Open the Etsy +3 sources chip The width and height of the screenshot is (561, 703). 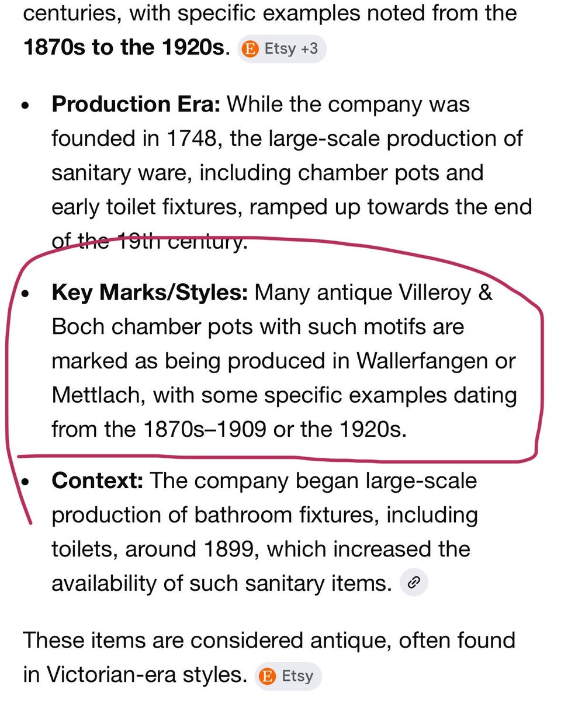pyautogui.click(x=282, y=48)
